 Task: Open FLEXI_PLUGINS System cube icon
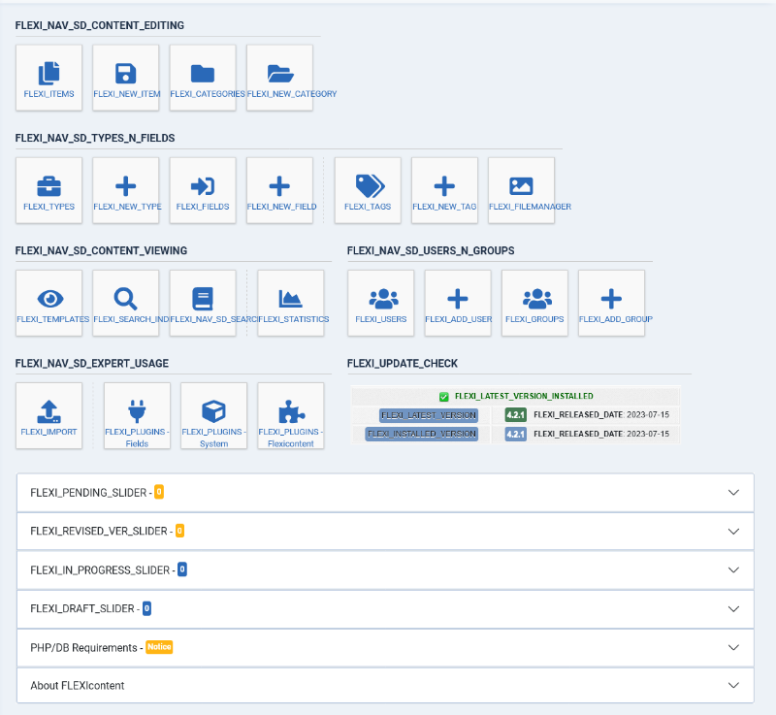[x=213, y=411]
